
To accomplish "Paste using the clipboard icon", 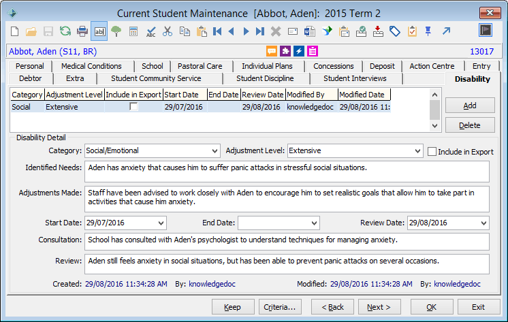I will (x=202, y=31).
